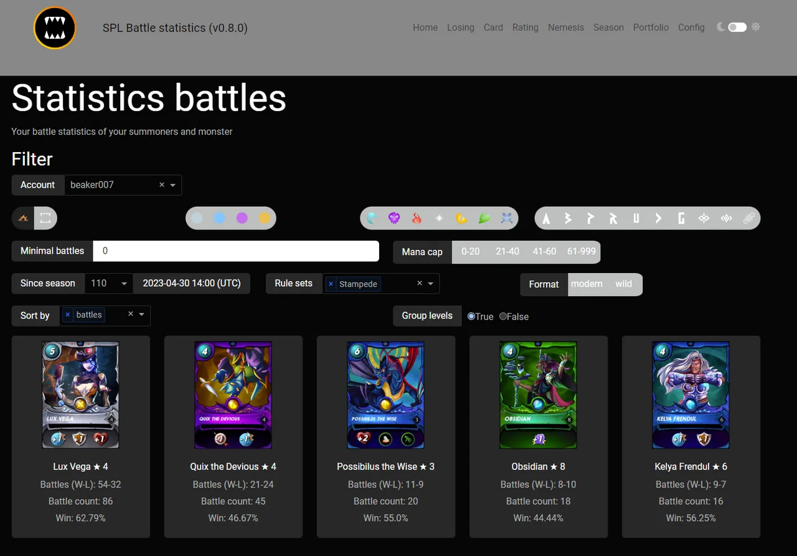
Task: Click the moon dark-mode icon
Action: click(x=721, y=27)
